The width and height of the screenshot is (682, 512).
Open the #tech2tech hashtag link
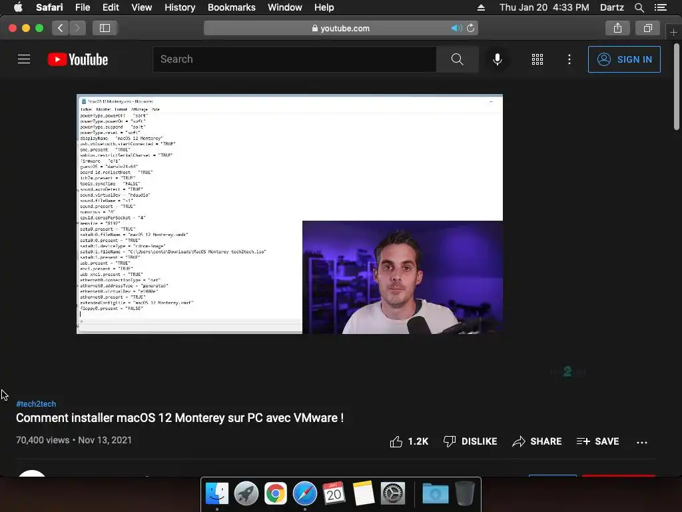click(36, 404)
